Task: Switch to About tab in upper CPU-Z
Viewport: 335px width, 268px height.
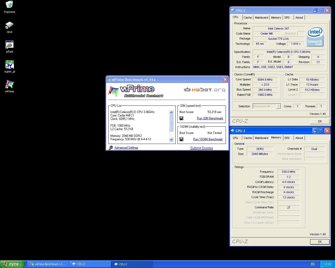Action: [299, 18]
